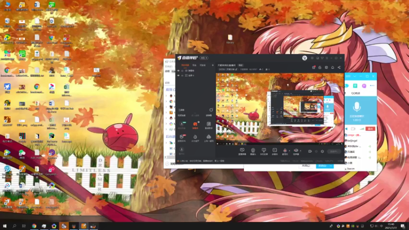Open the mode dropdown beside the streaming logo

coord(204,58)
